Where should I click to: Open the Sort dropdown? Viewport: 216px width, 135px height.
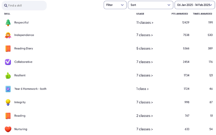pyautogui.click(x=150, y=5)
